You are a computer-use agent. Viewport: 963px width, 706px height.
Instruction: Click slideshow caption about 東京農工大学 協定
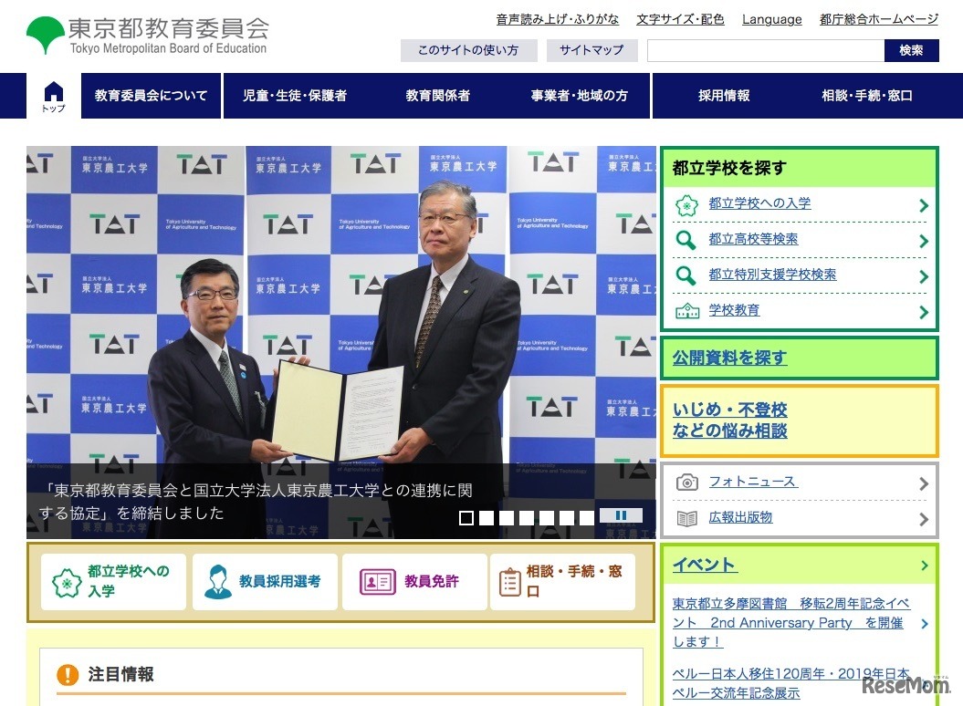(x=256, y=502)
